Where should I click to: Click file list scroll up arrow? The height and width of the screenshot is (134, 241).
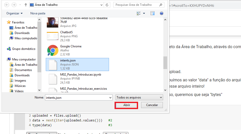click(165, 20)
